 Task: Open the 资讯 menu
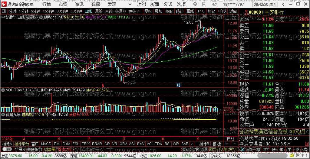[79, 4]
